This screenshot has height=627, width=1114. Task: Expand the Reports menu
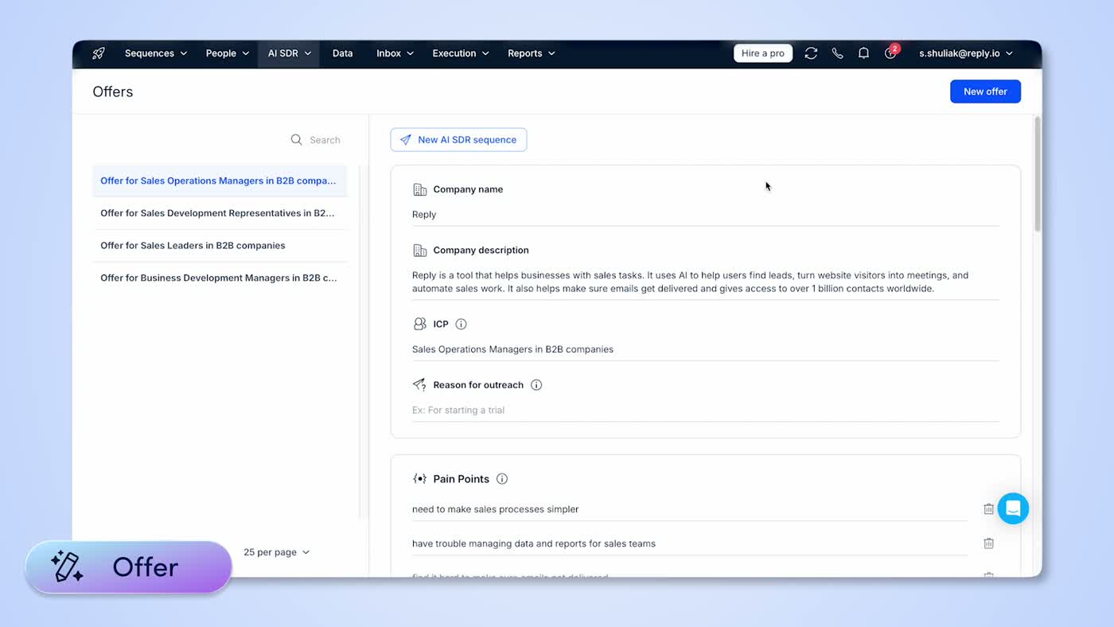[x=532, y=53]
